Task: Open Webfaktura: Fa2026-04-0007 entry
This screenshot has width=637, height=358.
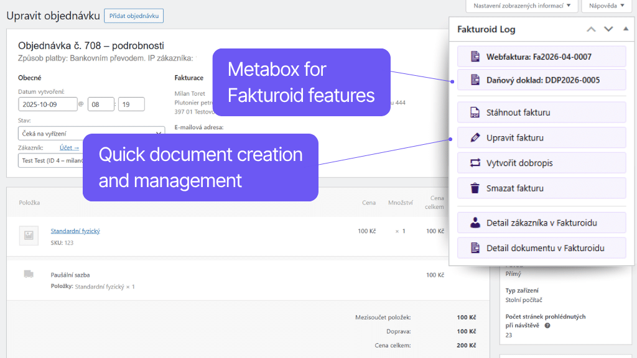Action: [542, 57]
